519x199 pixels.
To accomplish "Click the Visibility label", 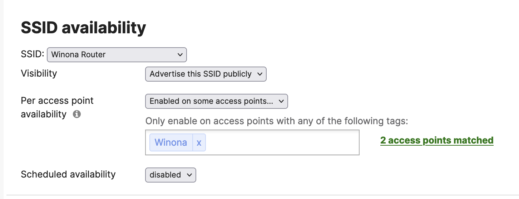I will pyautogui.click(x=39, y=73).
